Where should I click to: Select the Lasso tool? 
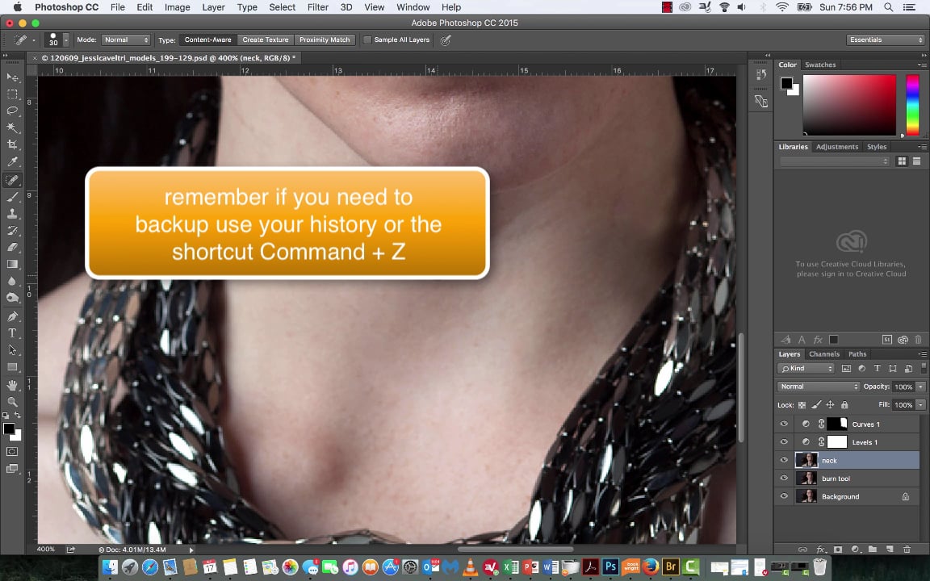coord(12,111)
